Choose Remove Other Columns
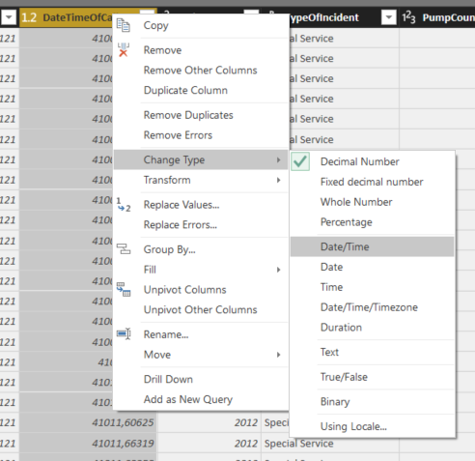This screenshot has width=475, height=461. tap(201, 71)
